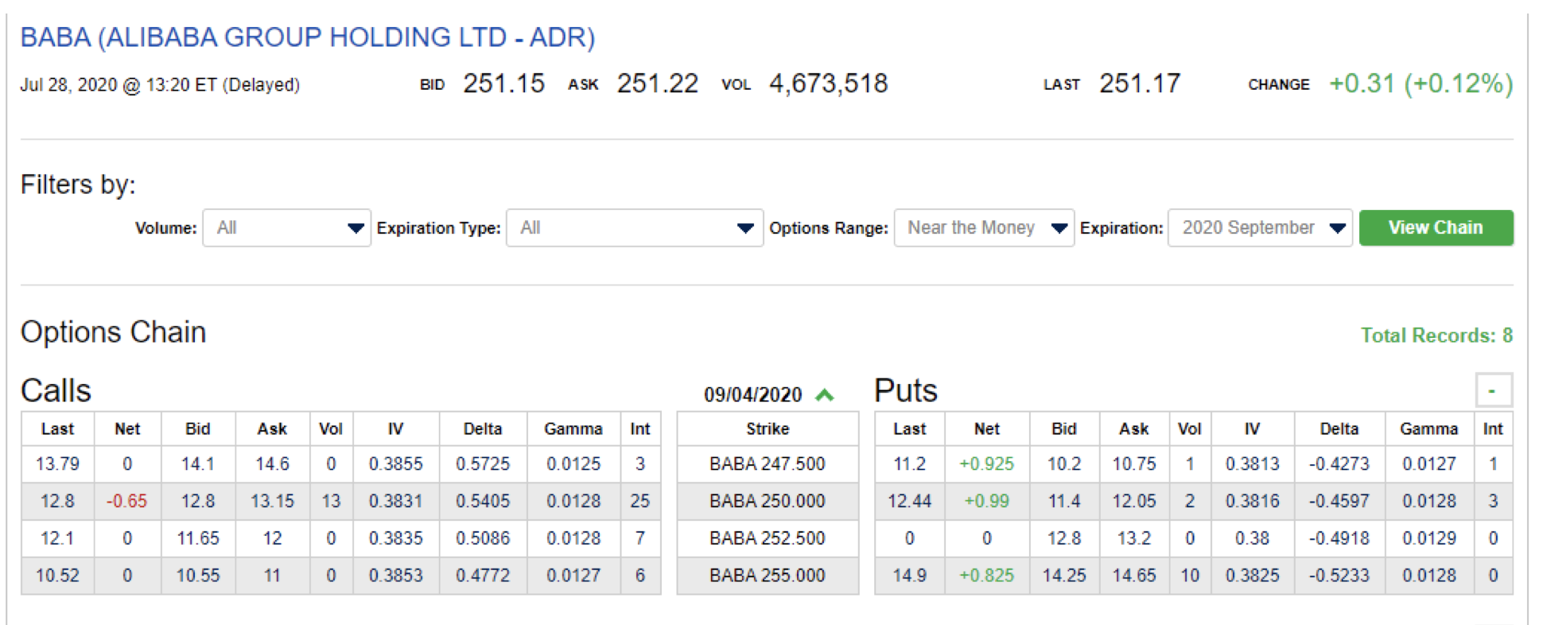Click Puts delta value -0.4918
This screenshot has height=625, width=1543.
click(x=1339, y=538)
